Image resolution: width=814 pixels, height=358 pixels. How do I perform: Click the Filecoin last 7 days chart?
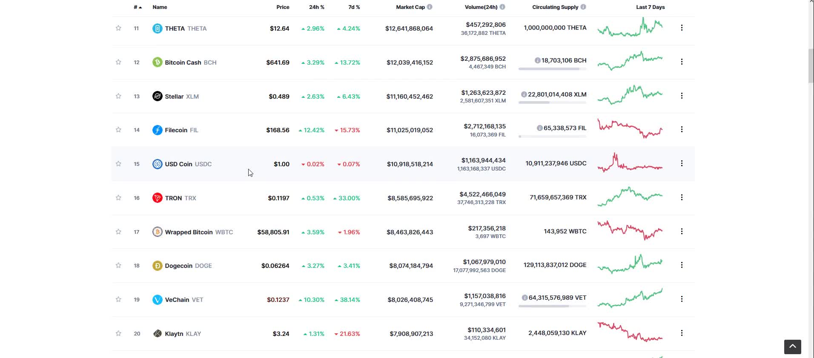pos(630,129)
